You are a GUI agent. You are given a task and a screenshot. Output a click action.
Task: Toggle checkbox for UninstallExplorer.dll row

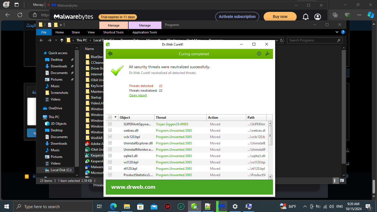tap(110, 143)
